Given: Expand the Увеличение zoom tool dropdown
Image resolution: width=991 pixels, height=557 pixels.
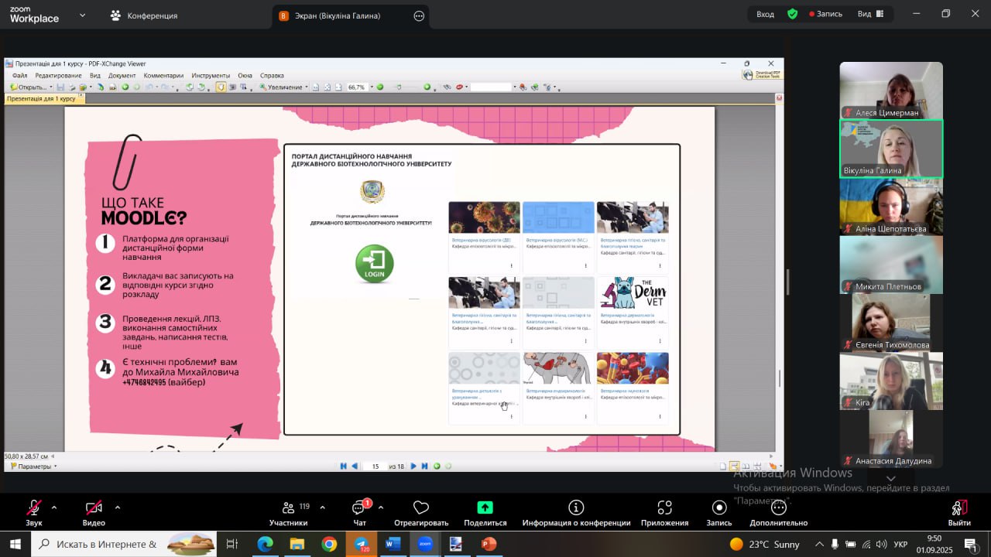Looking at the screenshot, I should [307, 87].
